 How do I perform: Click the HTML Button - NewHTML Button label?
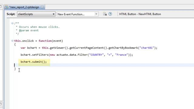(140, 14)
